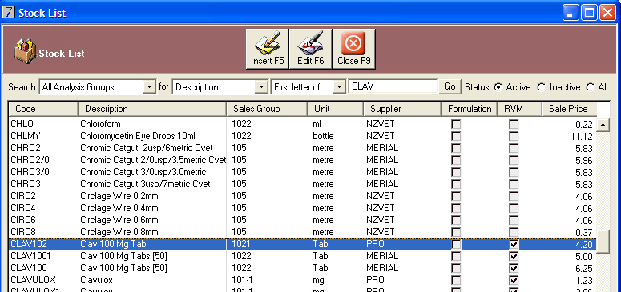Click the 11.12 sale price cell
Screen dimensions: 621x292
click(569, 137)
